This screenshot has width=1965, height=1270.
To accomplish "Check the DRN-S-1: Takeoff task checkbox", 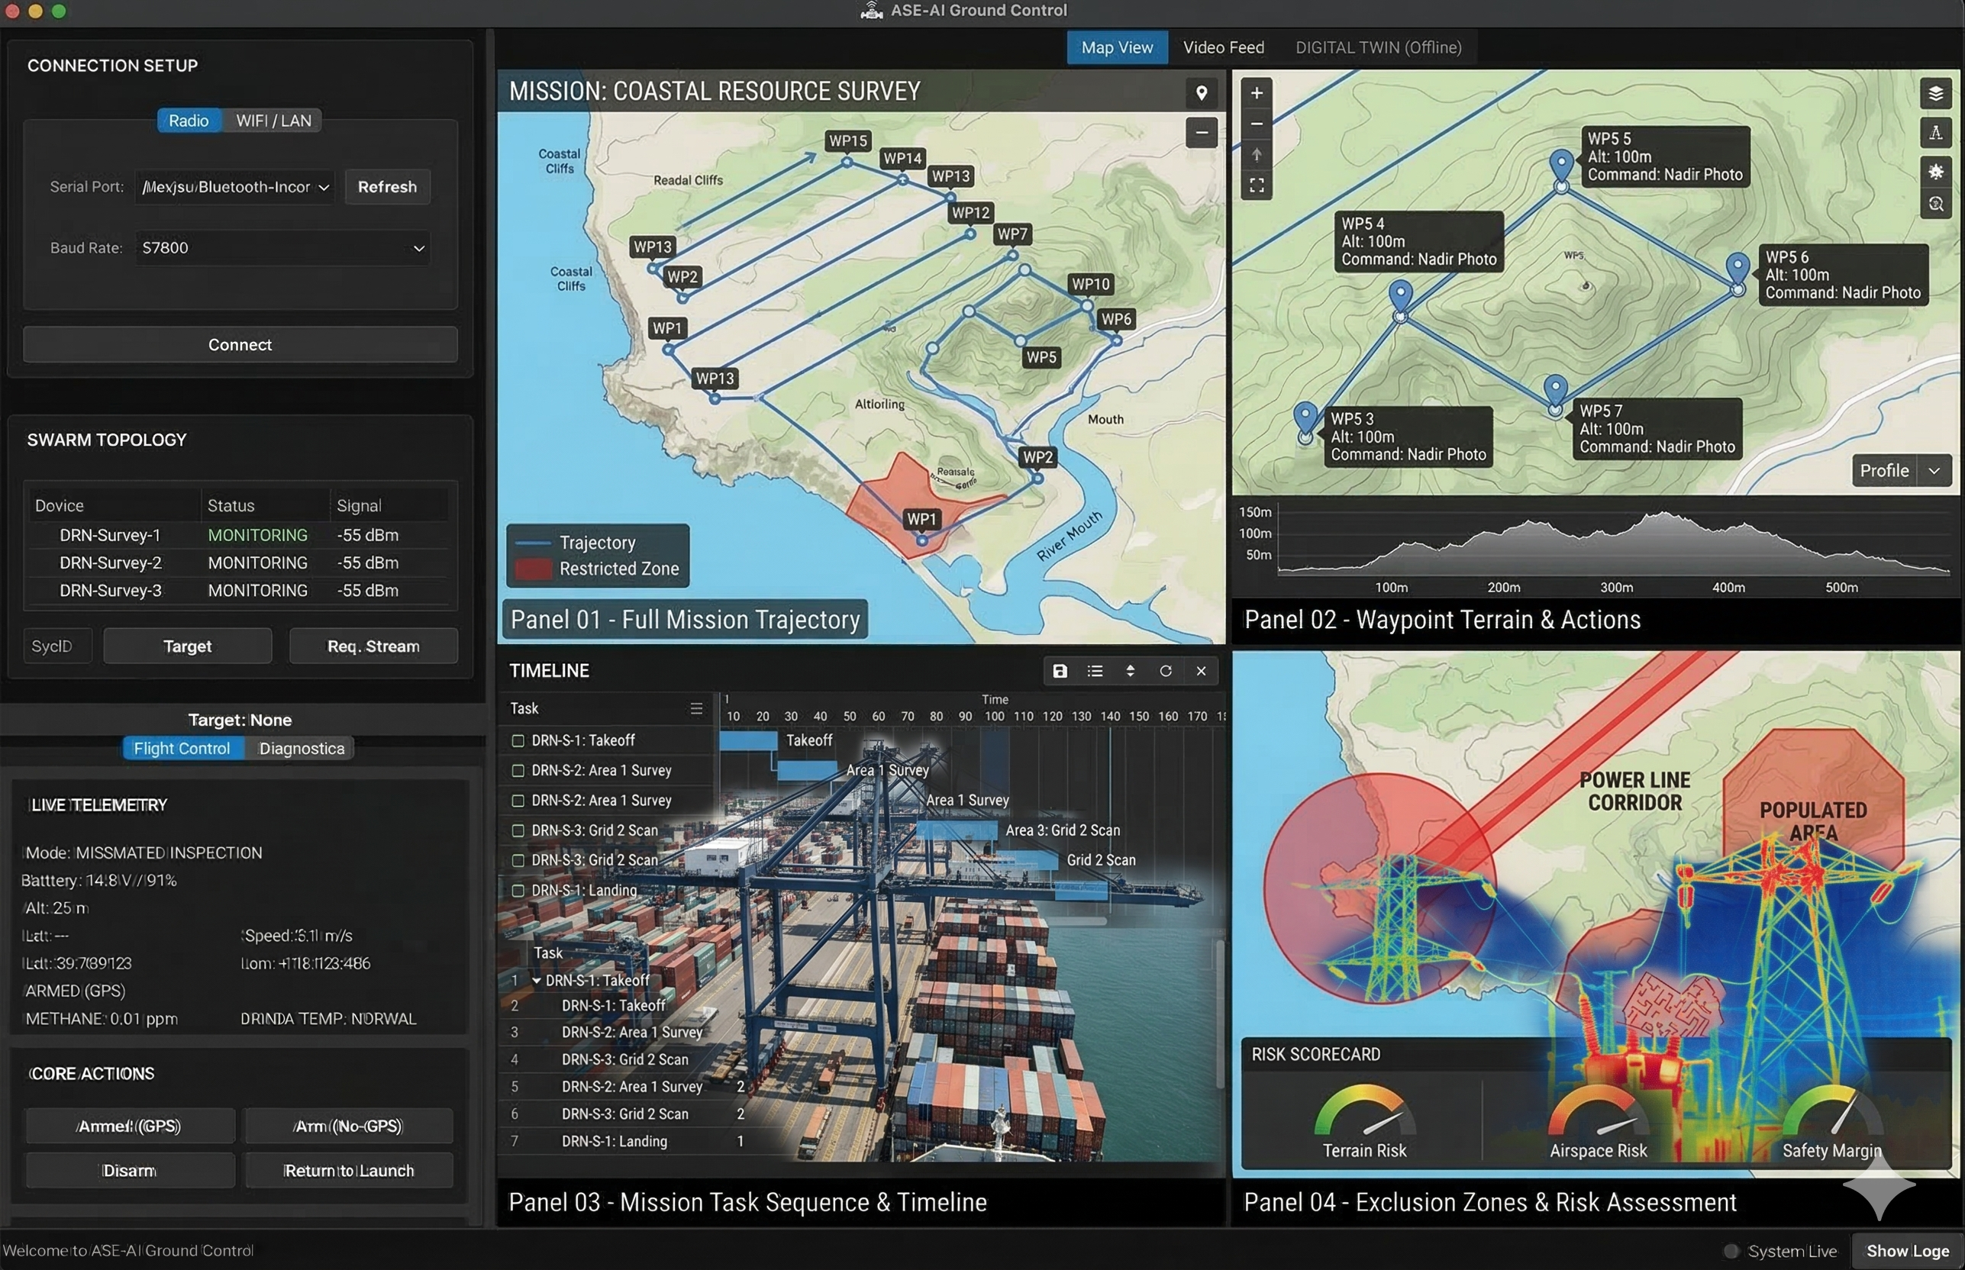I will click(x=518, y=740).
